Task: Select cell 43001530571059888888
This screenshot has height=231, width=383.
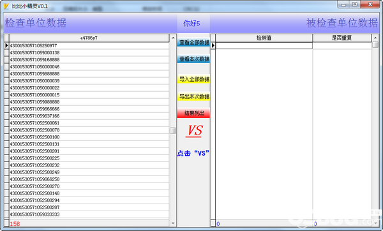Action: tap(89, 74)
